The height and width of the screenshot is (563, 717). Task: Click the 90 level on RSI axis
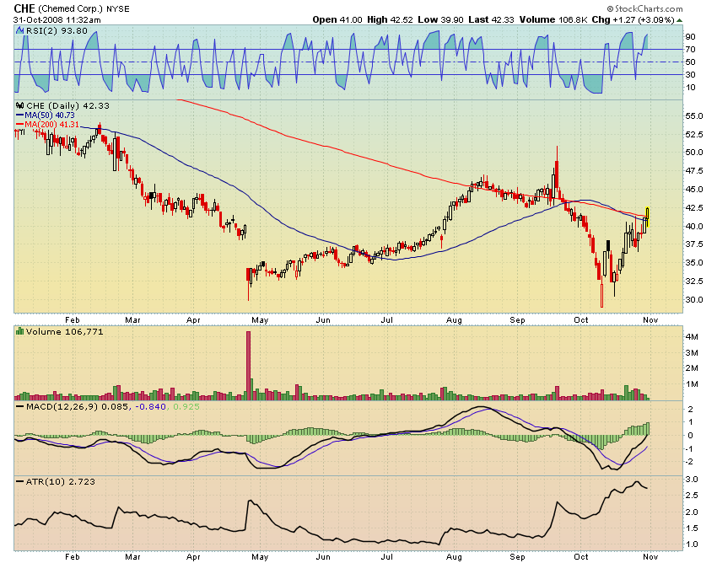(x=690, y=36)
